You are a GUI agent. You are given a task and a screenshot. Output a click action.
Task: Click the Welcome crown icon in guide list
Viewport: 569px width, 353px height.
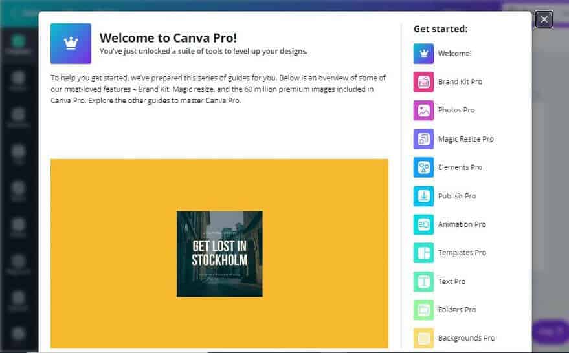point(423,54)
